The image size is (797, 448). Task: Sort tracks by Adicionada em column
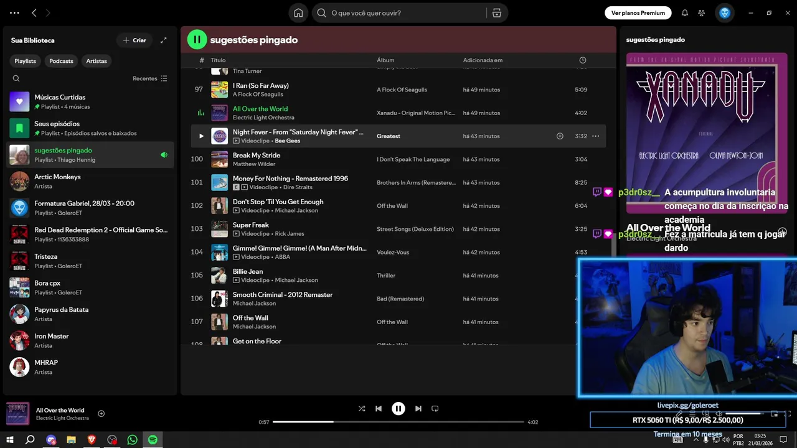pos(483,60)
